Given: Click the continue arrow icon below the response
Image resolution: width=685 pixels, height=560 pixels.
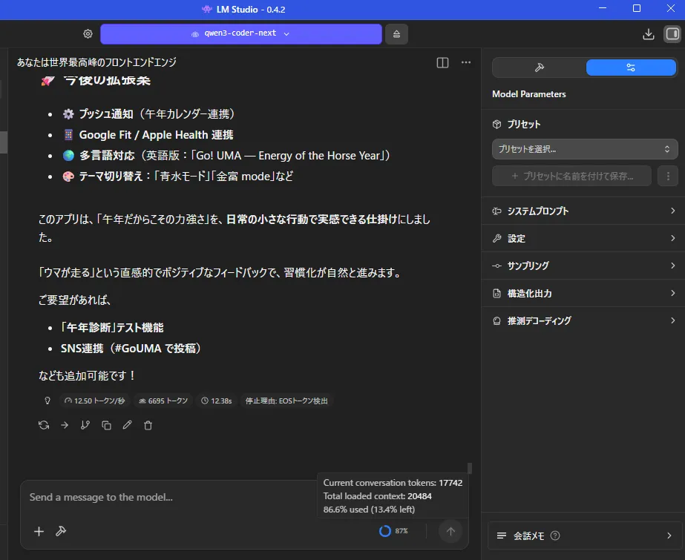Looking at the screenshot, I should tap(65, 425).
